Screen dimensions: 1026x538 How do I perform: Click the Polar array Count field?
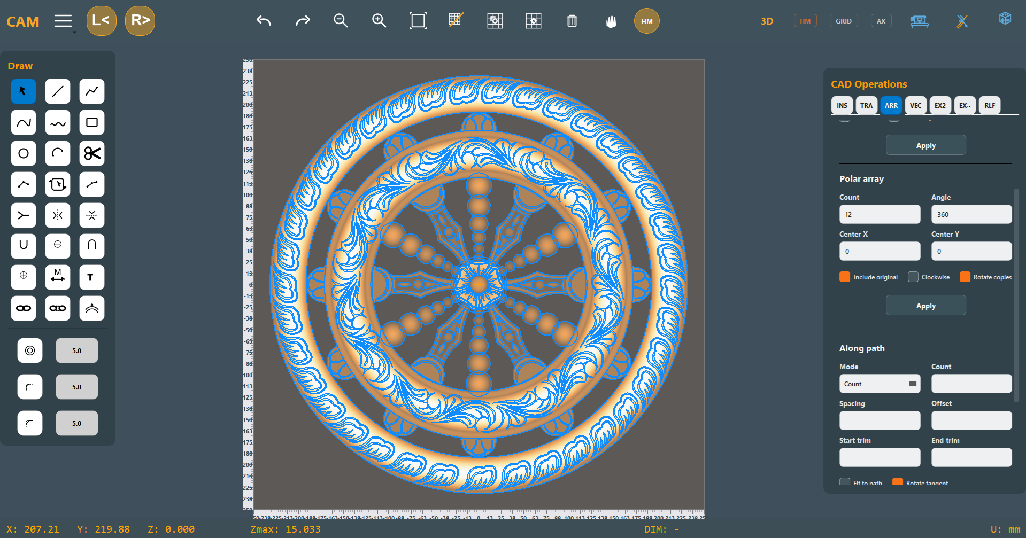point(880,214)
